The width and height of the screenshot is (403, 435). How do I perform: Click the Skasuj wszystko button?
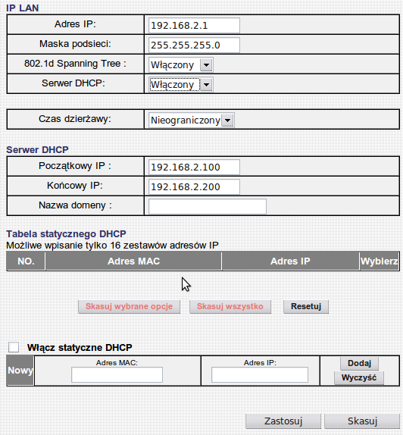230,307
